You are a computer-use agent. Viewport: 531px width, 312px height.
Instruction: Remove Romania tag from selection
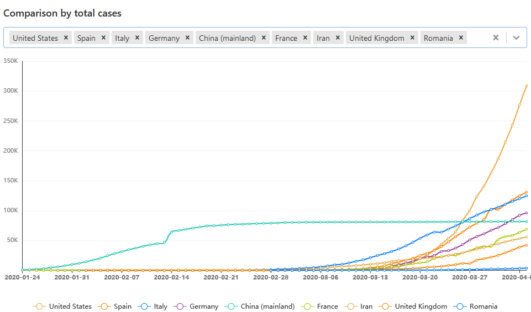click(x=461, y=38)
